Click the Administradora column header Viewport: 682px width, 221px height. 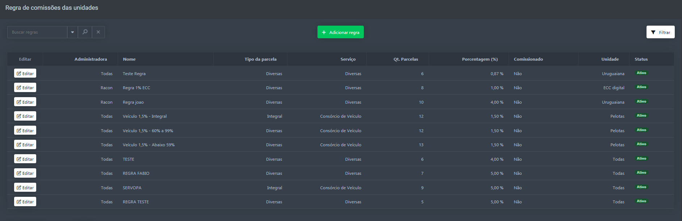(x=90, y=59)
